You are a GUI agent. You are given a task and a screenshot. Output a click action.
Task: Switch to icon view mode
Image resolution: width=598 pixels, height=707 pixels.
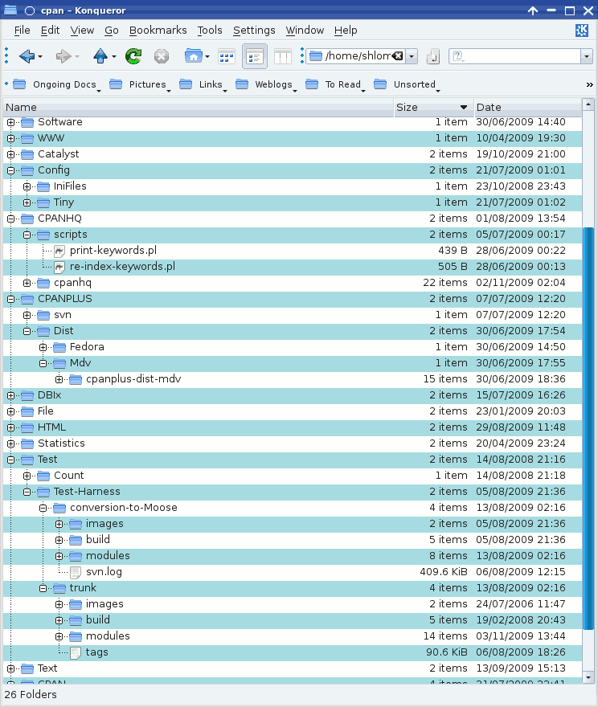pyautogui.click(x=227, y=57)
